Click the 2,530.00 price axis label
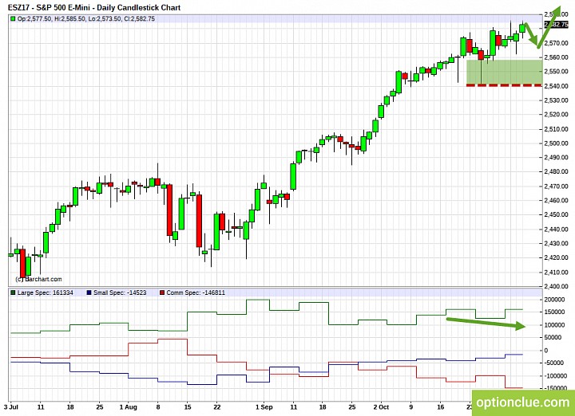 (x=556, y=100)
